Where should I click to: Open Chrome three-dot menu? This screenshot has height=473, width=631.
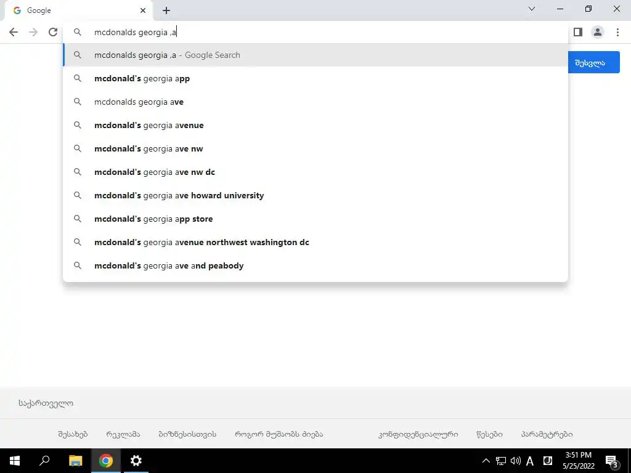(617, 32)
